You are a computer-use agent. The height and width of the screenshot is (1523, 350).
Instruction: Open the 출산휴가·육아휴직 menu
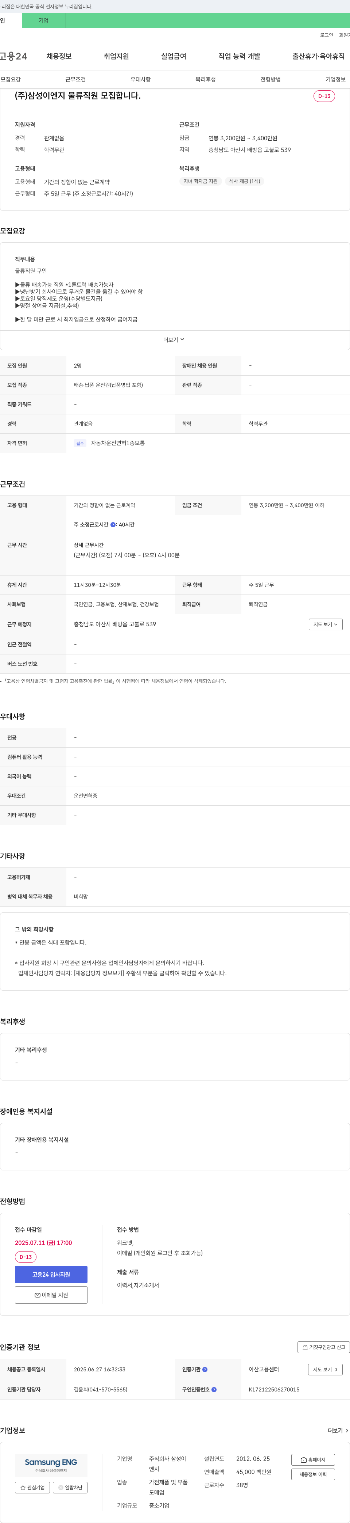pyautogui.click(x=318, y=56)
